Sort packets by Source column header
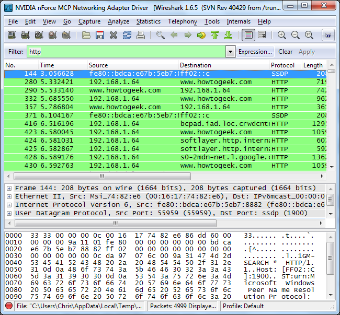 point(133,65)
